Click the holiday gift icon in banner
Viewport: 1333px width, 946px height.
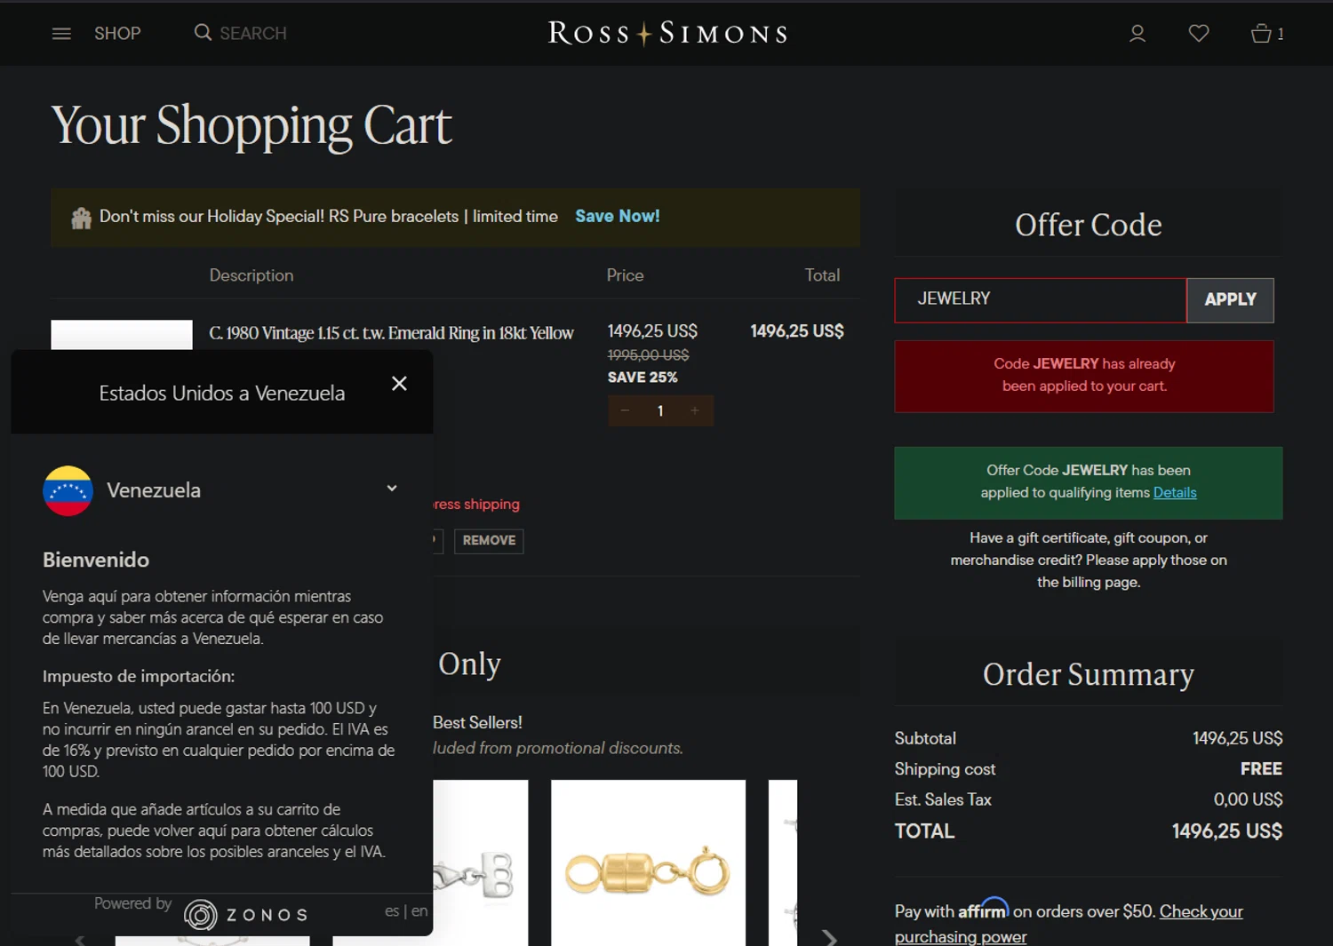tap(81, 218)
